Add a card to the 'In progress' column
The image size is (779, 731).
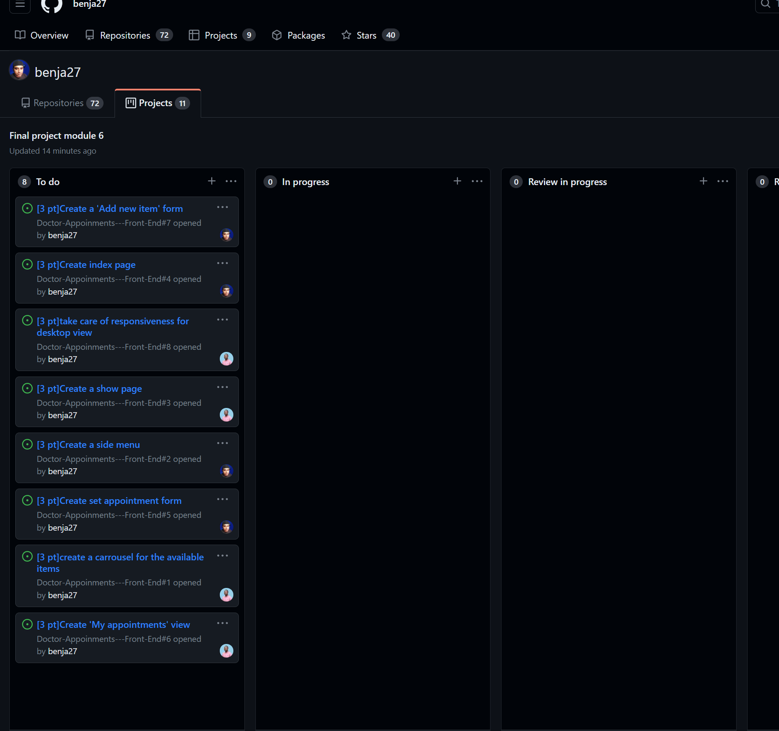coord(457,181)
